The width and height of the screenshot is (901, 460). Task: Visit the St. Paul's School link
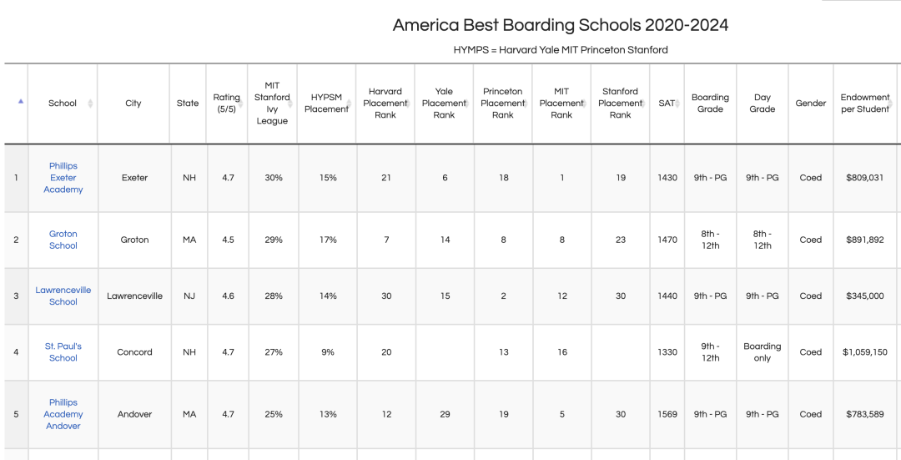(63, 352)
